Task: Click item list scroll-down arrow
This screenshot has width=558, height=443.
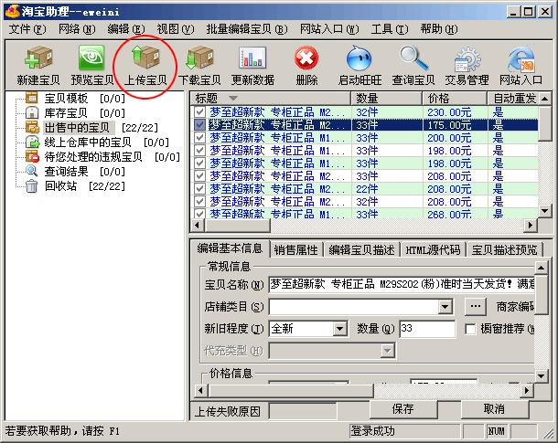Action: (x=544, y=210)
